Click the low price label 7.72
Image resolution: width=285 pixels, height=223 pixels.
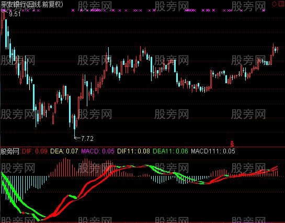coord(87,139)
